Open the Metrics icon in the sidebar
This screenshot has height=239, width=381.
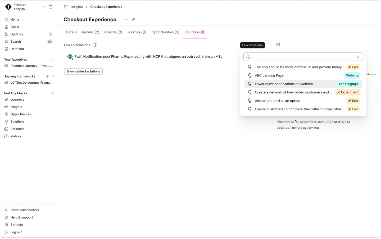[6, 136]
